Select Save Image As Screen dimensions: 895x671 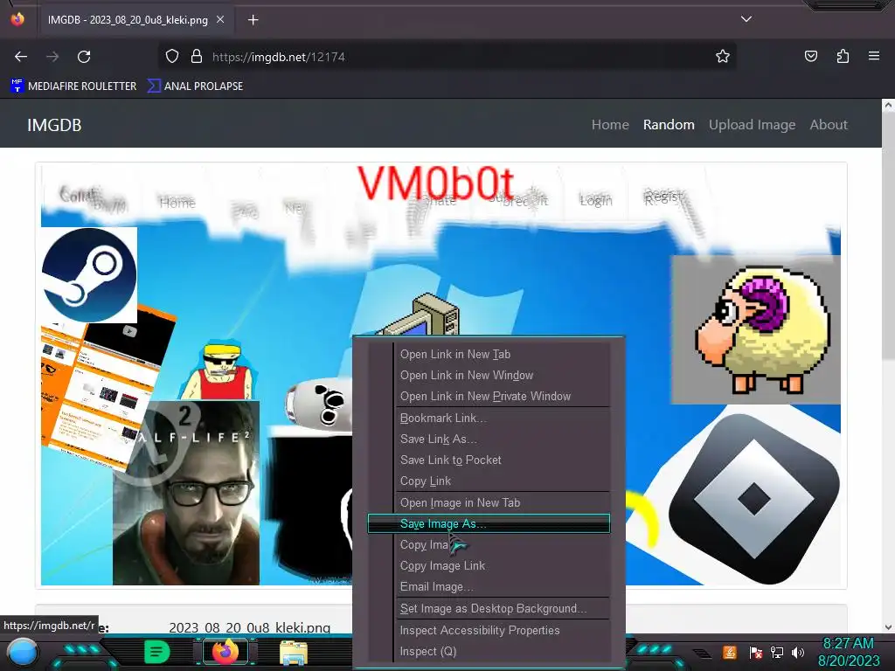pos(489,524)
